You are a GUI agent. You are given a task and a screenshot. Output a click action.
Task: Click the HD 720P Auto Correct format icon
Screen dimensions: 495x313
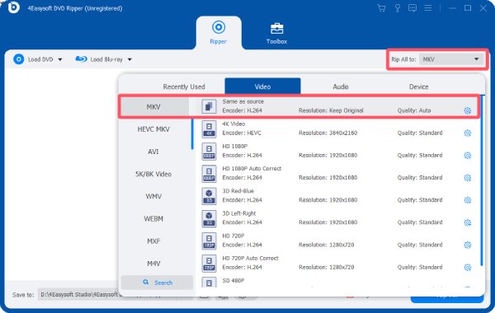(x=209, y=264)
